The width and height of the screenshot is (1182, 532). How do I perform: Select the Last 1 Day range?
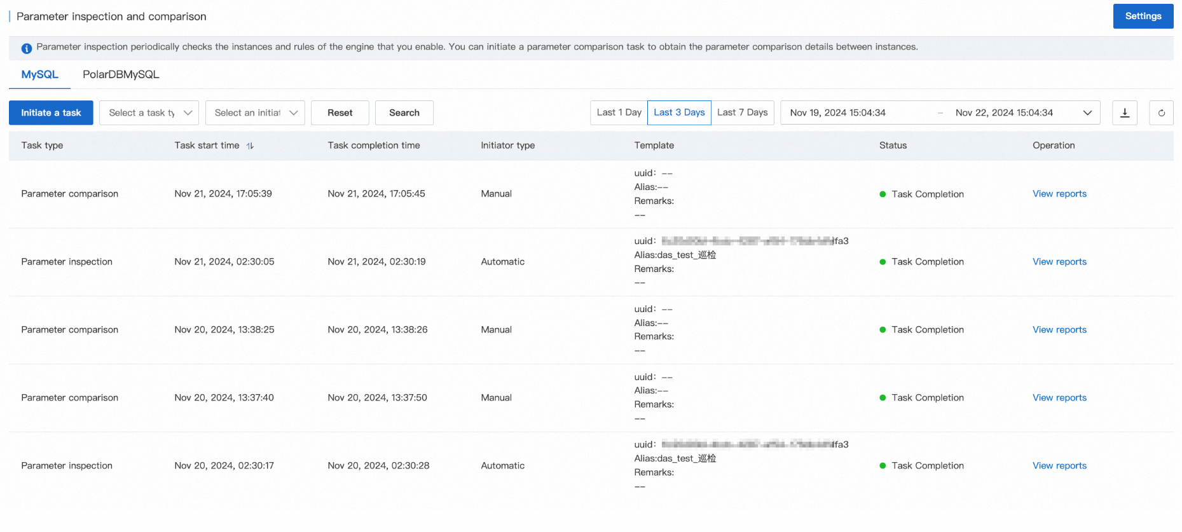point(619,113)
